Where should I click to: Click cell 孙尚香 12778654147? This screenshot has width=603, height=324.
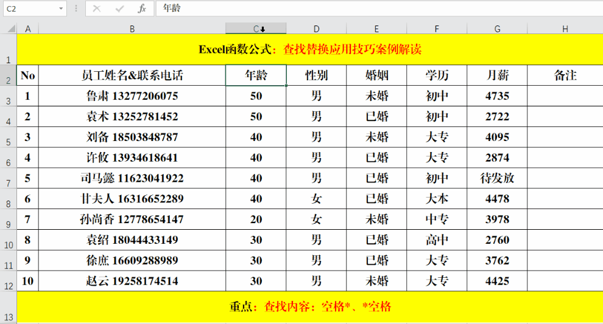click(x=132, y=219)
